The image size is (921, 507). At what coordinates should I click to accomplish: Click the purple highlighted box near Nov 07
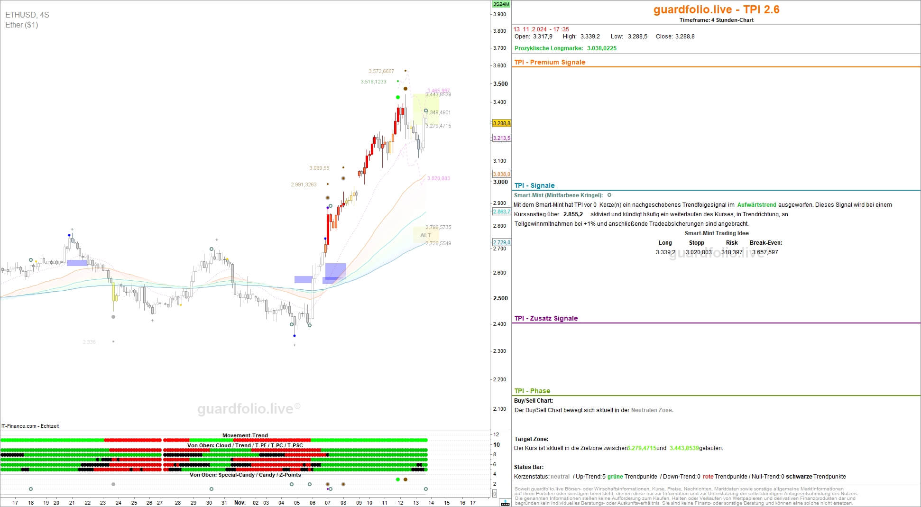point(335,272)
